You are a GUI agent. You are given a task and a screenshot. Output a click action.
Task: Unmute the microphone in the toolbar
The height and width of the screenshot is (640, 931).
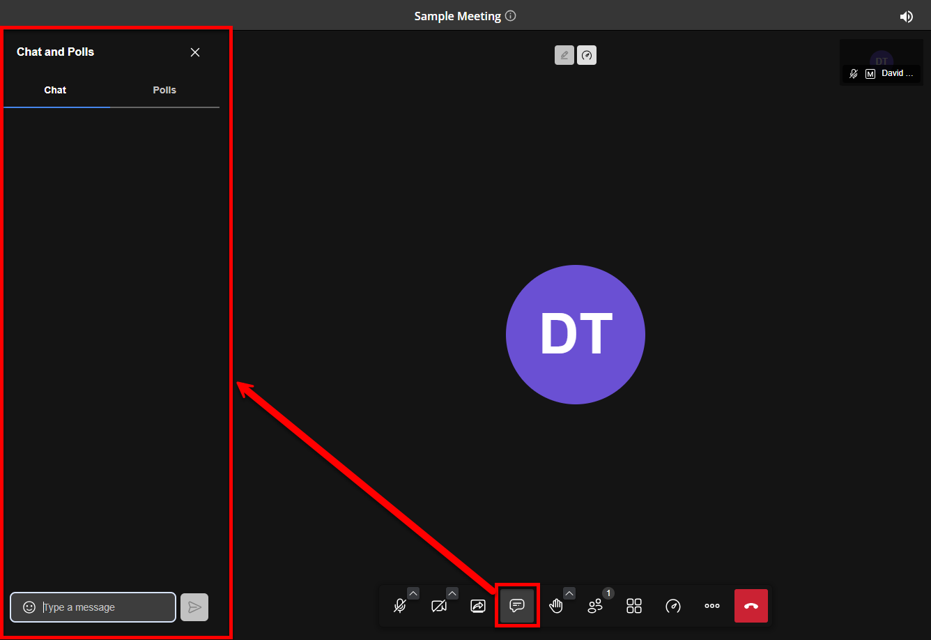click(400, 606)
